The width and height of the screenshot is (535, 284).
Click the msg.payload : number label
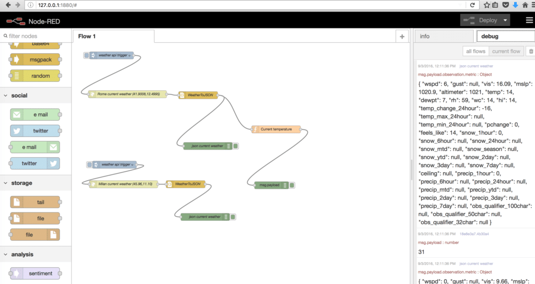click(438, 242)
